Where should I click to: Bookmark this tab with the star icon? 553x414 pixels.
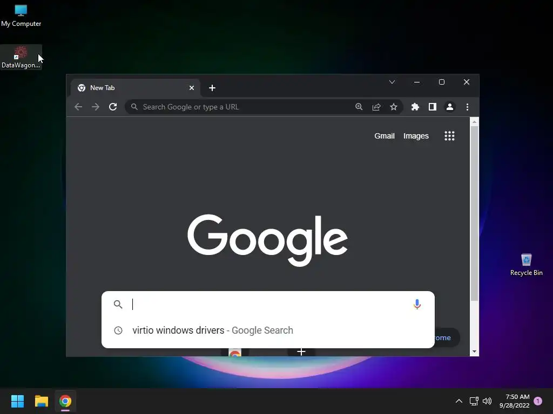[394, 107]
